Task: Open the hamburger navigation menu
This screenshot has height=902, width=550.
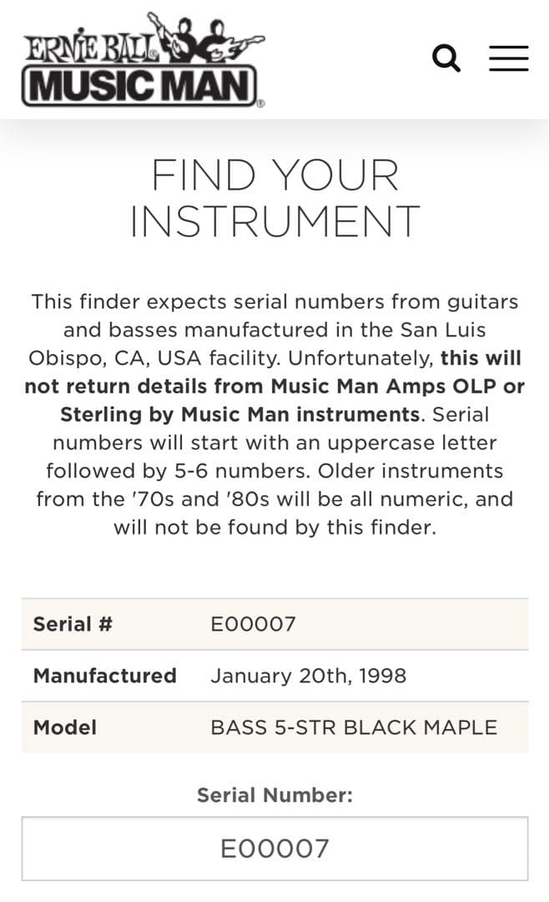Action: point(508,58)
